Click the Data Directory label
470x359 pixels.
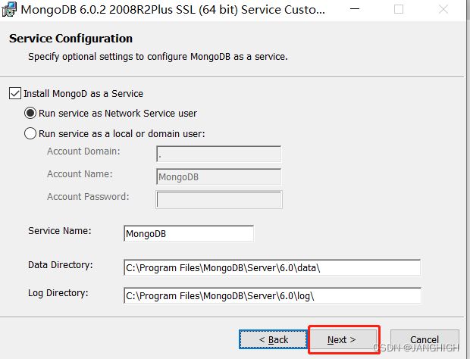[x=61, y=265]
